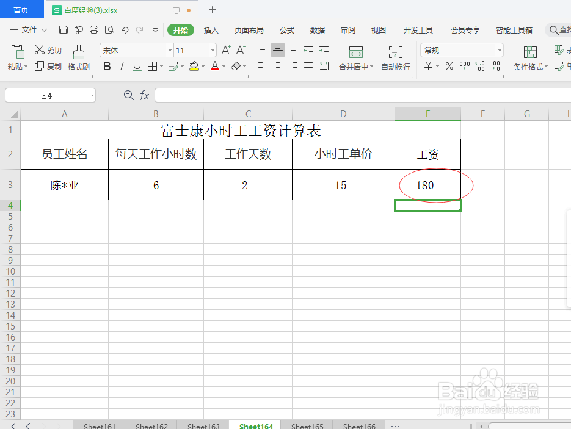Click the Insert Function fx icon
This screenshot has width=571, height=429.
pyautogui.click(x=144, y=95)
